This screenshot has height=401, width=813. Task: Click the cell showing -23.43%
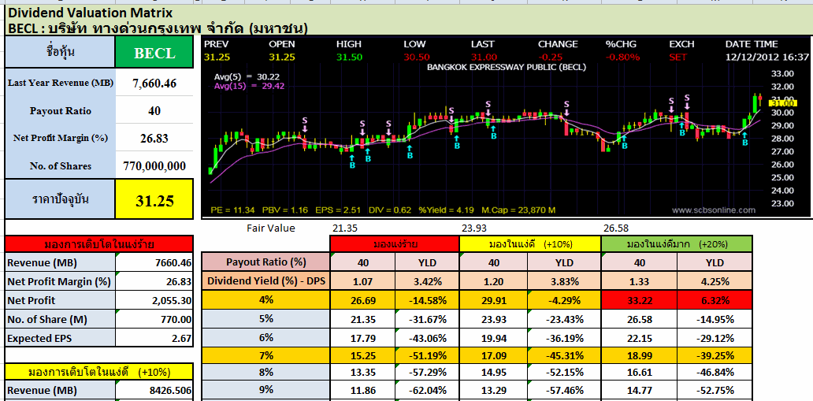click(563, 319)
